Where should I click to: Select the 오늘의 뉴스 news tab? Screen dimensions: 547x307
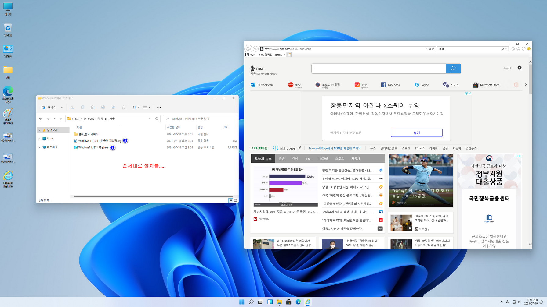coord(263,159)
